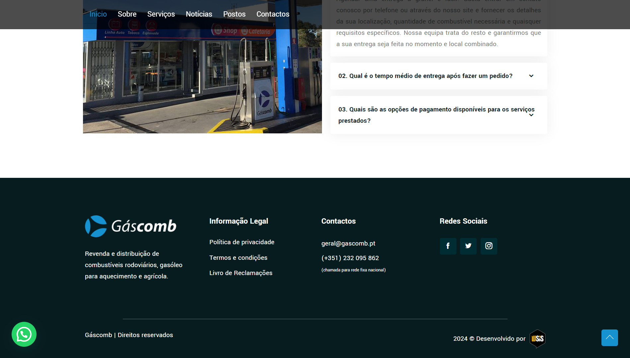Open the Política de privacidade link
This screenshot has width=630, height=358.
pos(242,242)
